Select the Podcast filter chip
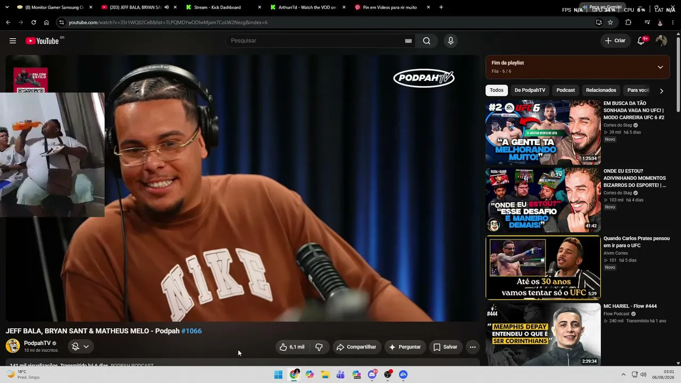681x383 pixels. (566, 90)
